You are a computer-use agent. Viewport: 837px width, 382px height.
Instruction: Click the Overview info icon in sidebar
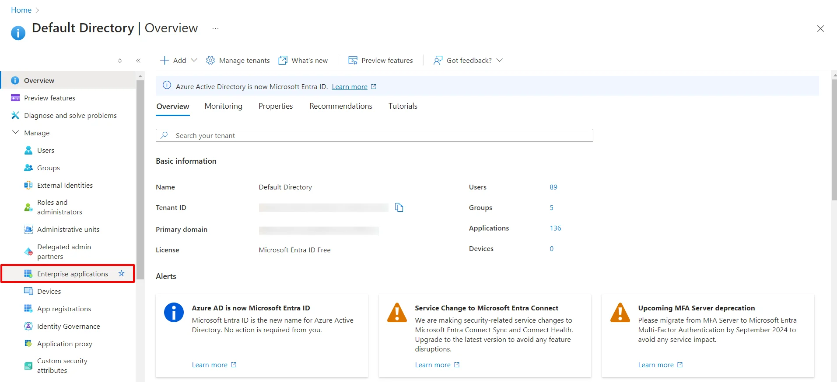point(15,80)
